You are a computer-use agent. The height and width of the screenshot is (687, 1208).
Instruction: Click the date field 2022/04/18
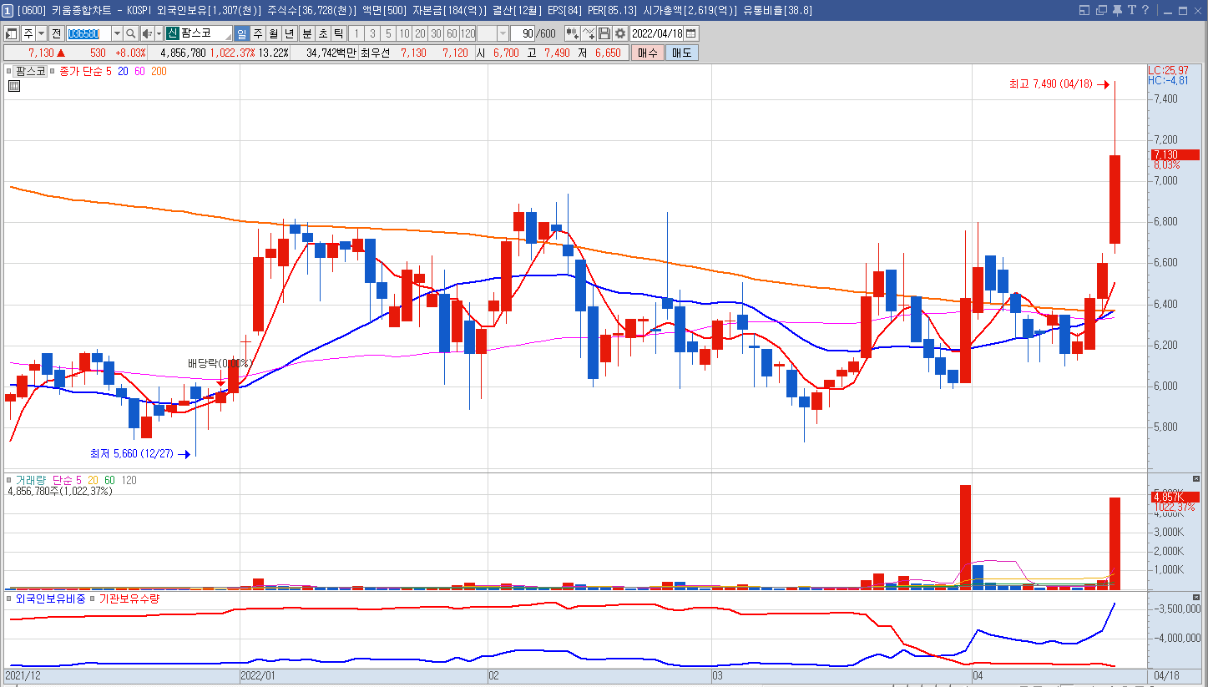[x=658, y=33]
